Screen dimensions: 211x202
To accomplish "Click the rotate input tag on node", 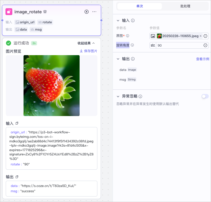I will [x=45, y=22].
